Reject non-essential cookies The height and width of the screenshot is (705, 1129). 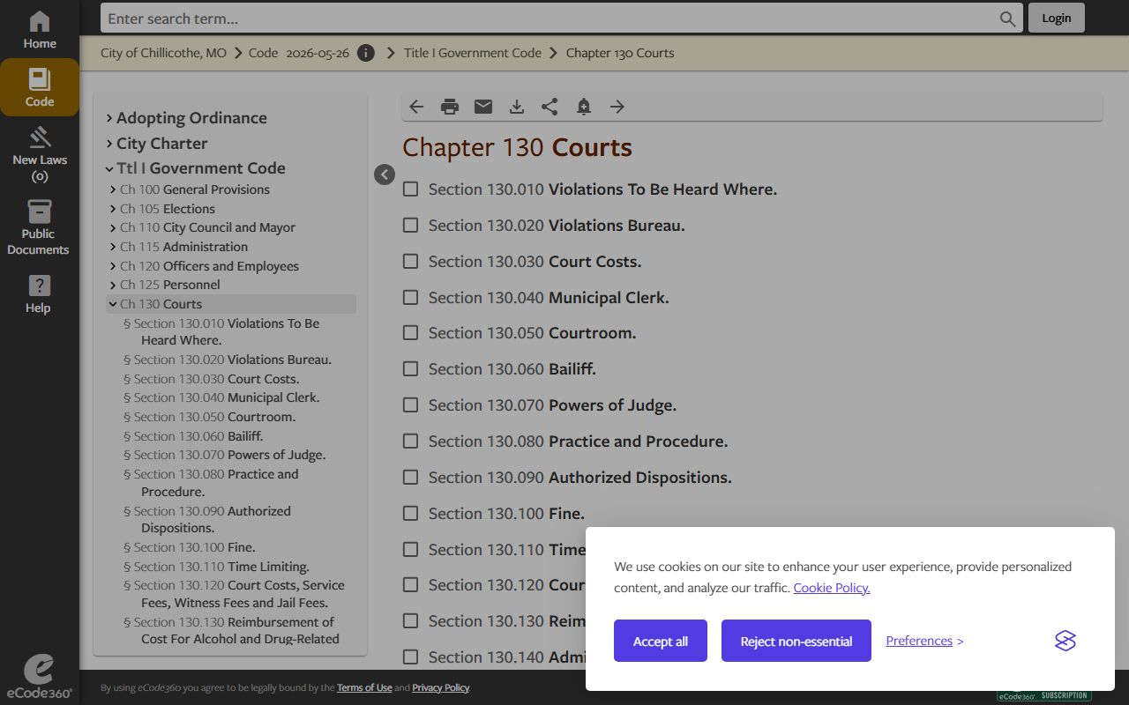[796, 641]
